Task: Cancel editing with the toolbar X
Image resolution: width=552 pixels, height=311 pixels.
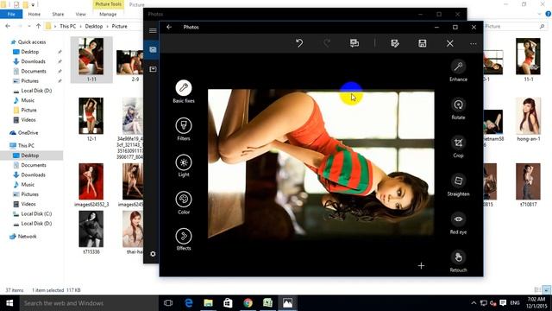Action: (x=450, y=43)
